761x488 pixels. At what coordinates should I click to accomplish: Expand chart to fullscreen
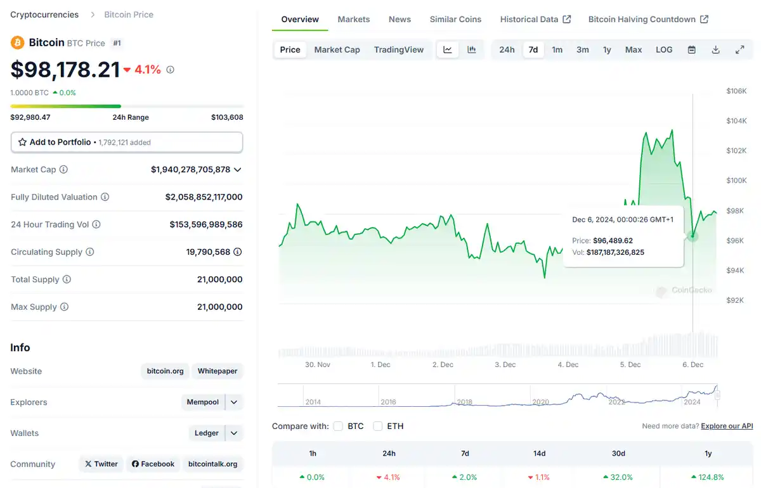point(740,49)
